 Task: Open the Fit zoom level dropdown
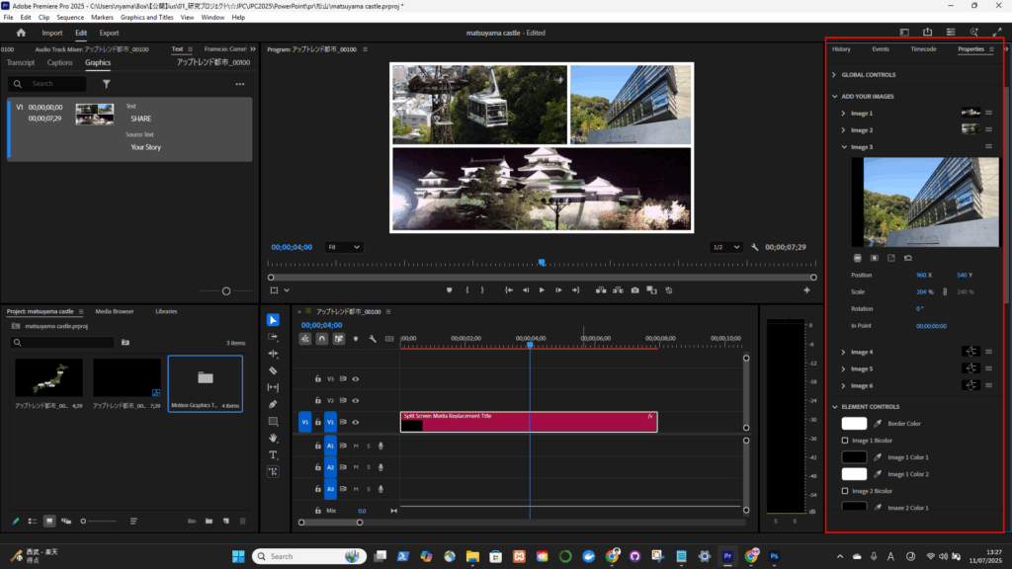pyautogui.click(x=344, y=247)
